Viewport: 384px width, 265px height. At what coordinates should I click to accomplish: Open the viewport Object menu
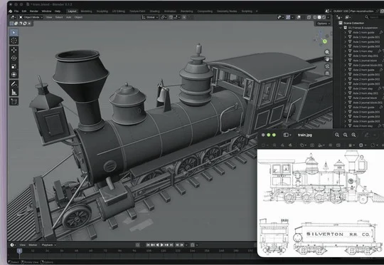coord(78,17)
